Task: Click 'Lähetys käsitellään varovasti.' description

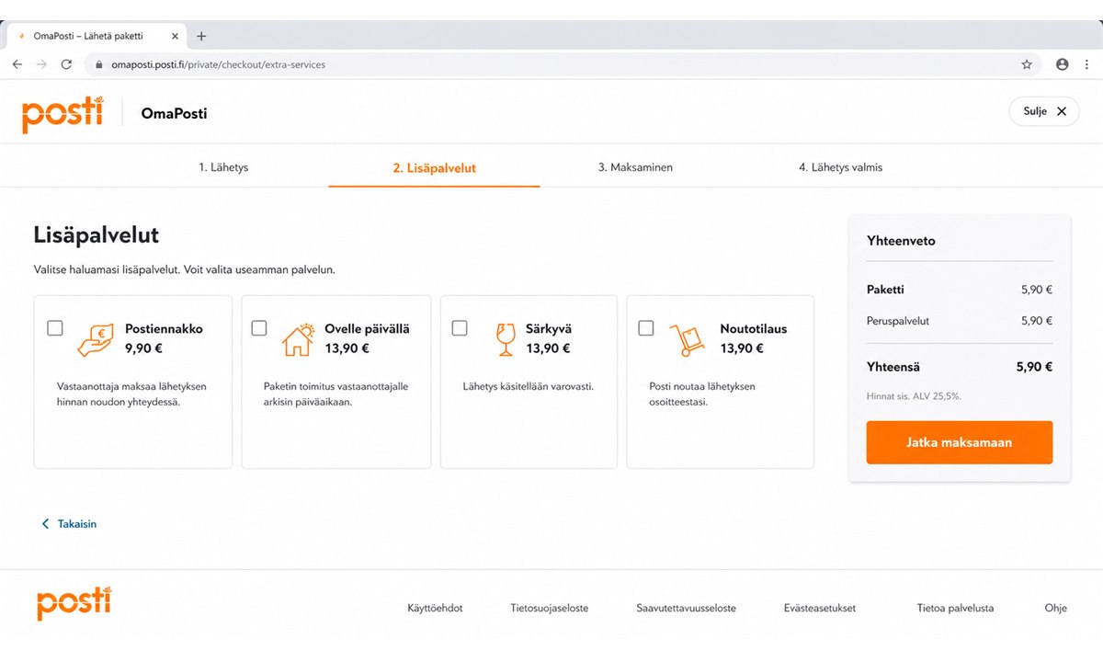Action: click(529, 386)
